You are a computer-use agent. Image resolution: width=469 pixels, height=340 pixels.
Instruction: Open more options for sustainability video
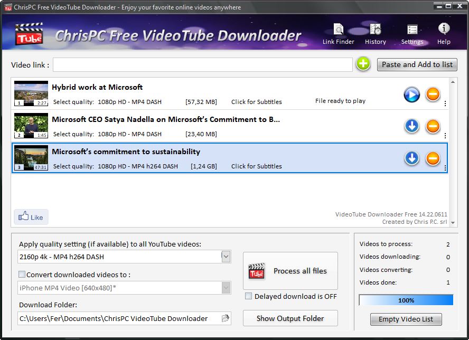445,168
